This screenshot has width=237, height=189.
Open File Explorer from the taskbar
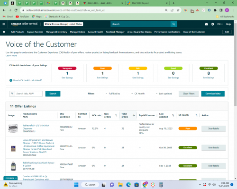[x=120, y=185]
